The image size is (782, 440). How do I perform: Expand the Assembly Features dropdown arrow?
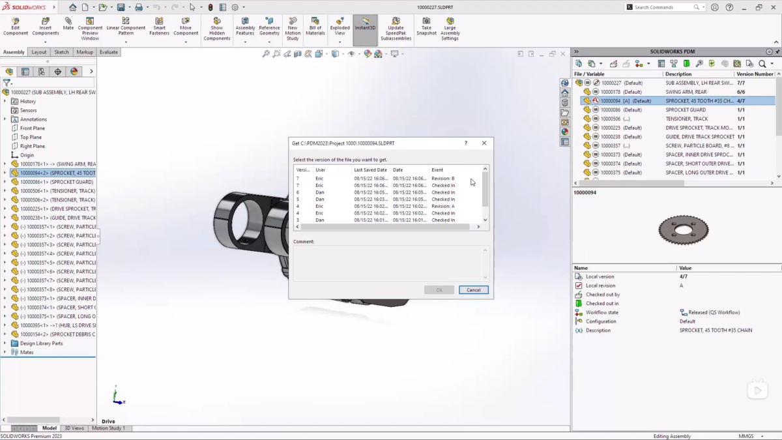click(x=245, y=42)
